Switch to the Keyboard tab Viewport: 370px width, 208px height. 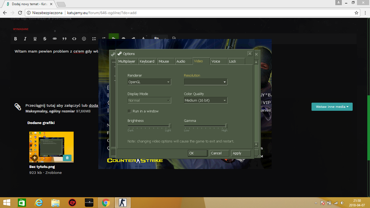coord(147,61)
